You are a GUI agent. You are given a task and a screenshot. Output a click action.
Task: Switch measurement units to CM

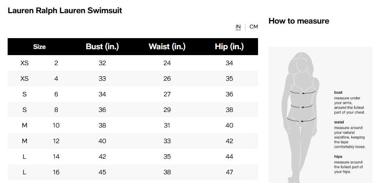coord(254,27)
